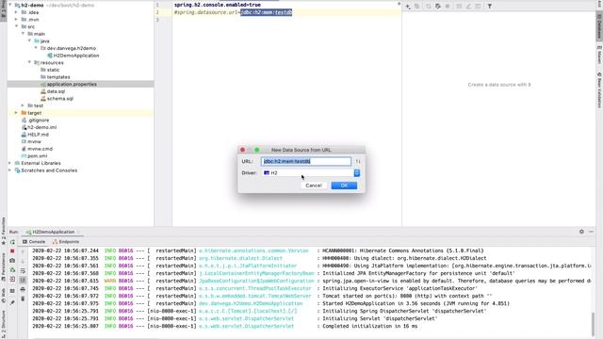Open the Database side tab
Screen dimensions: 603x339
click(599, 26)
